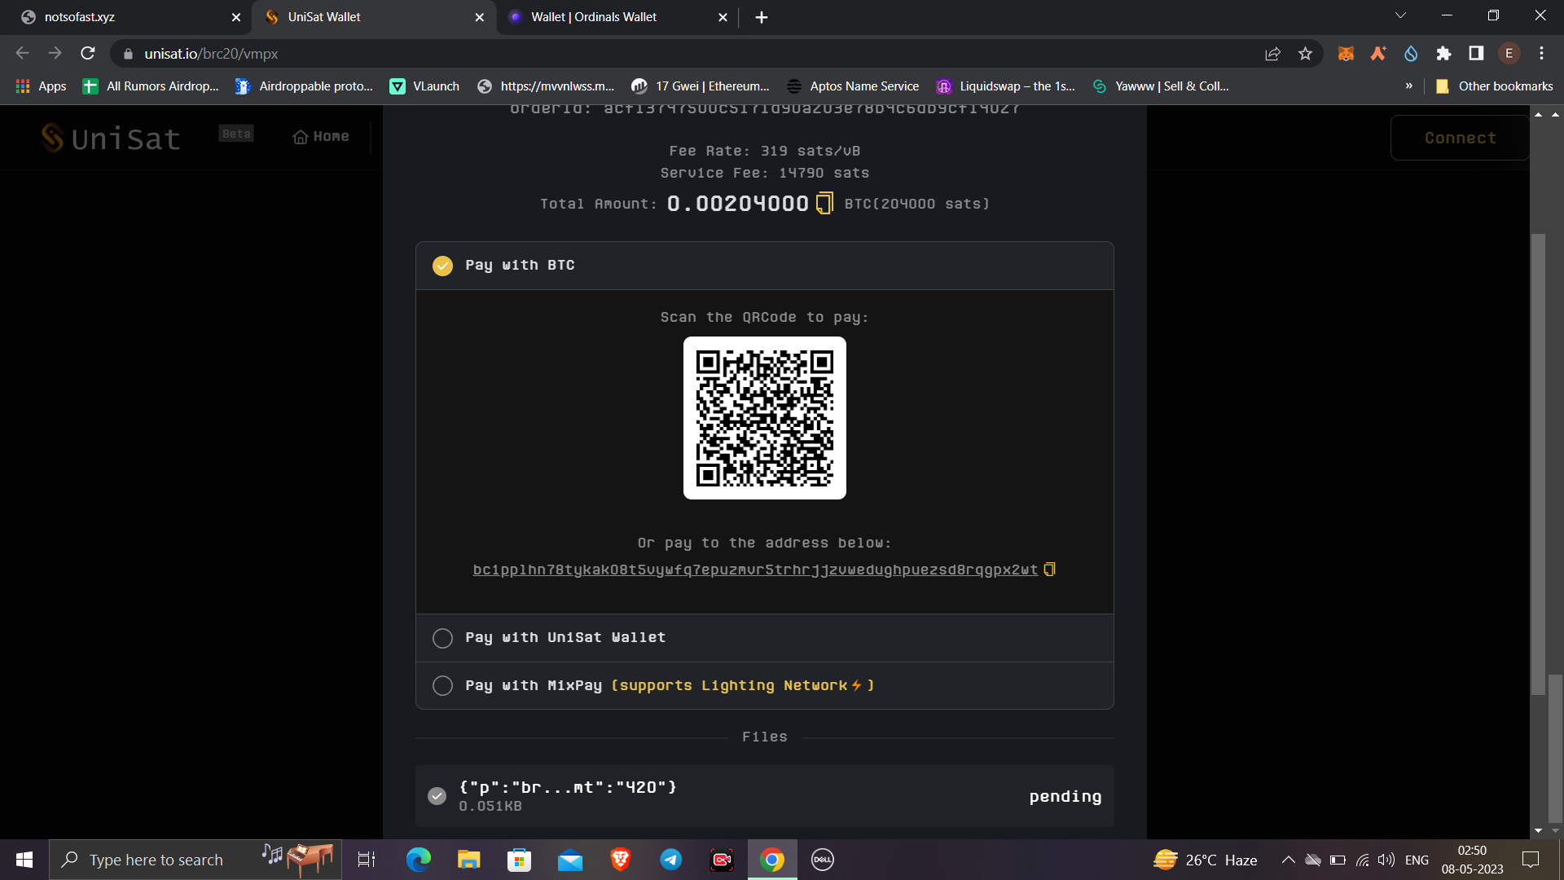Open the Home page via the house icon
The image size is (1564, 880).
click(320, 136)
